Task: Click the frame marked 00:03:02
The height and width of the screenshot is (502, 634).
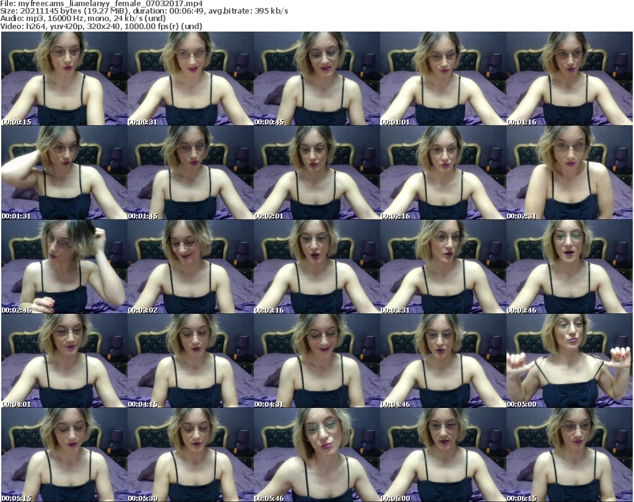Action: click(x=191, y=267)
